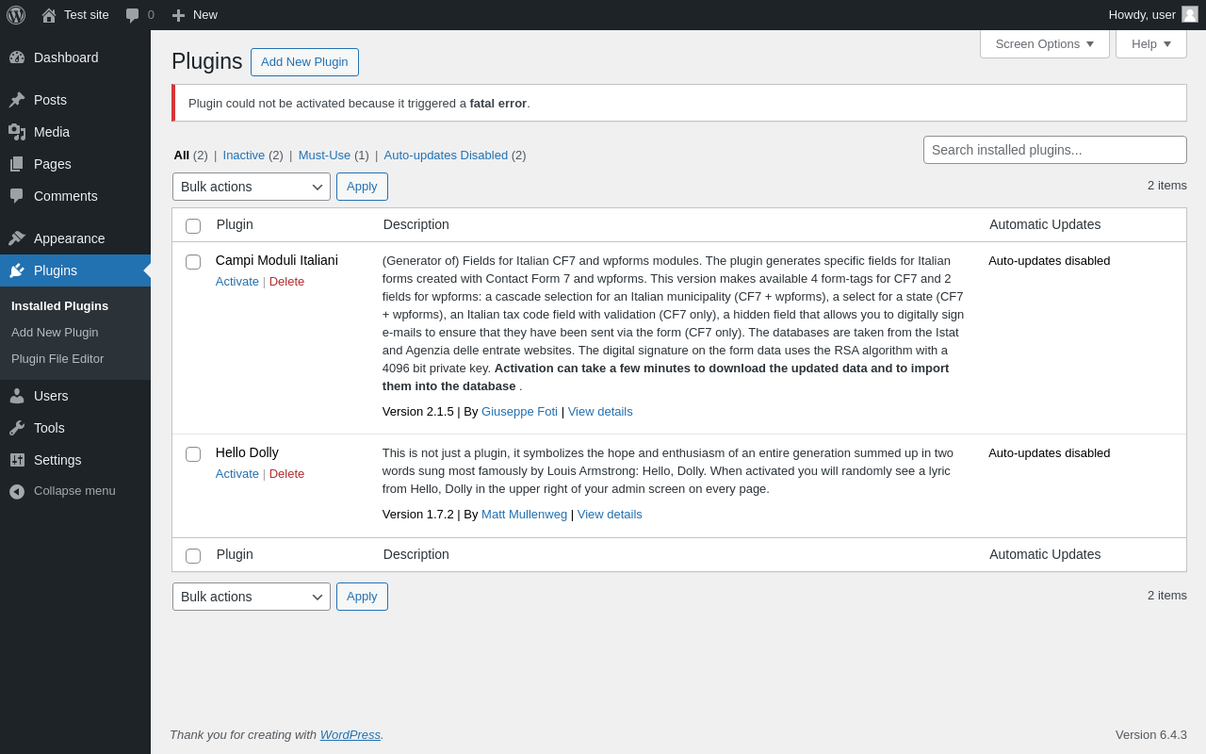Image resolution: width=1206 pixels, height=754 pixels.
Task: Activate the Hello Dolly plugin
Action: tap(237, 473)
